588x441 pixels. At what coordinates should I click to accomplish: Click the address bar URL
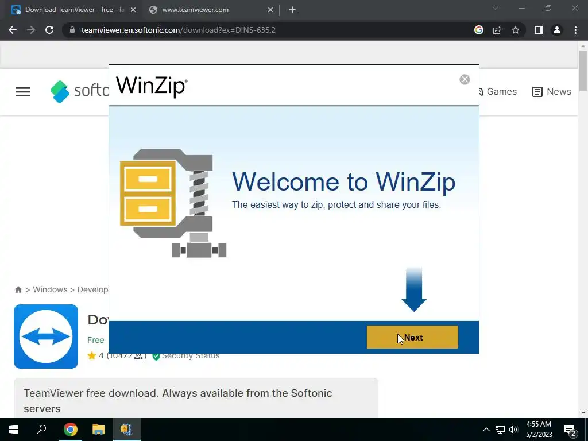coord(179,30)
